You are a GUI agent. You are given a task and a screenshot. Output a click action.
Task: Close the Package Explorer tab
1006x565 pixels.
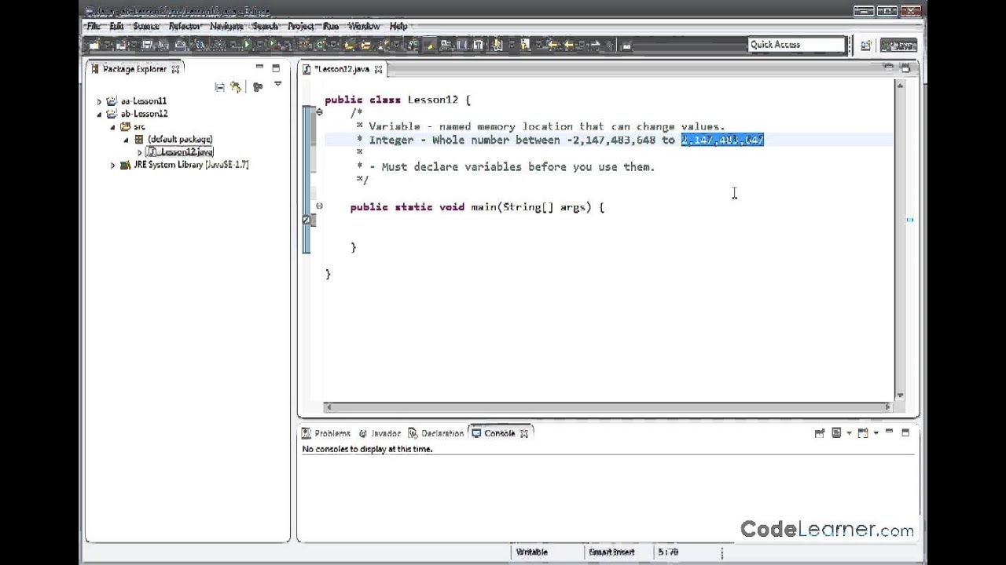(x=175, y=69)
